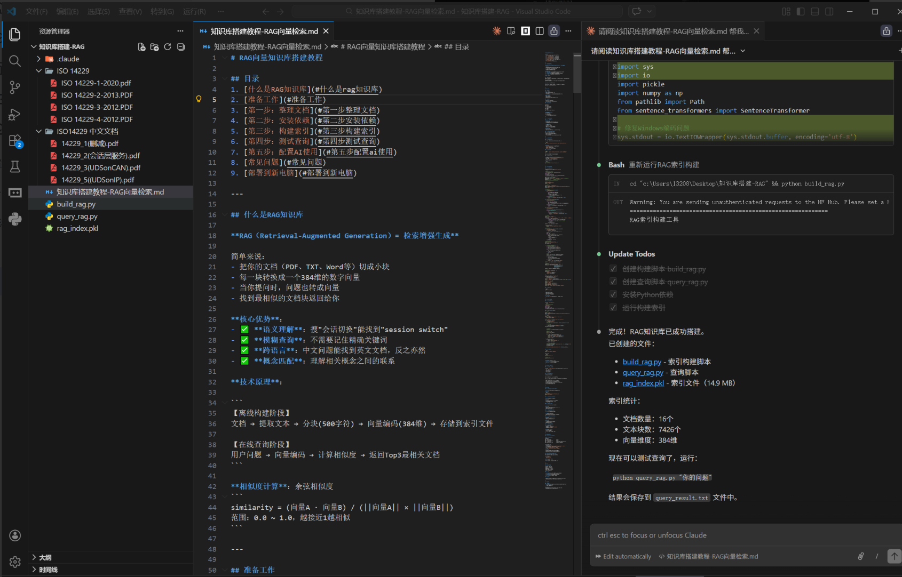902x577 pixels.
Task: Open the Copilot chat icon in title bar
Action: [636, 11]
